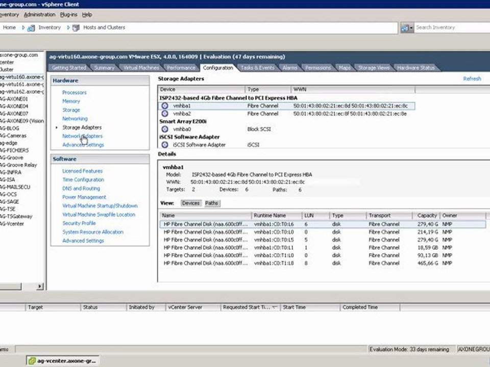The width and height of the screenshot is (490, 367).
Task: Click the vmhba1 adapter icon
Action: tap(165, 106)
